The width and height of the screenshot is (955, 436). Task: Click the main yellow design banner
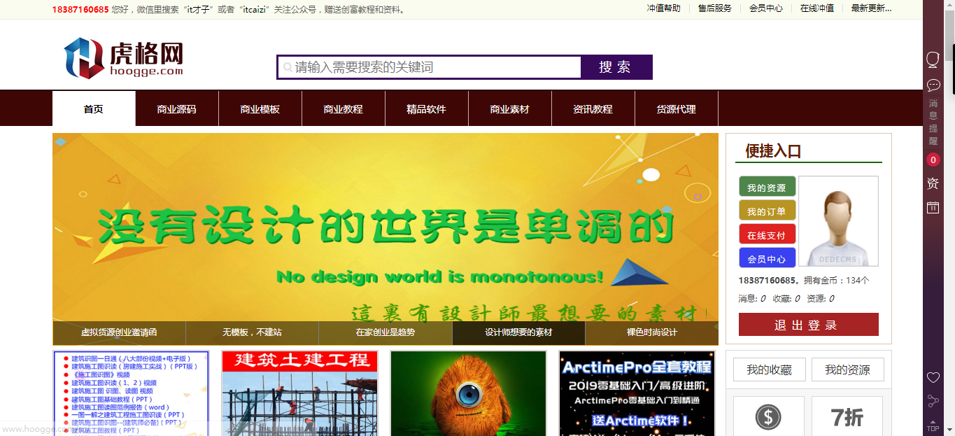pos(385,227)
